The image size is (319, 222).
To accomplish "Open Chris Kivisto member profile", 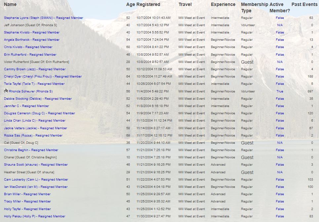I will (x=28, y=47).
